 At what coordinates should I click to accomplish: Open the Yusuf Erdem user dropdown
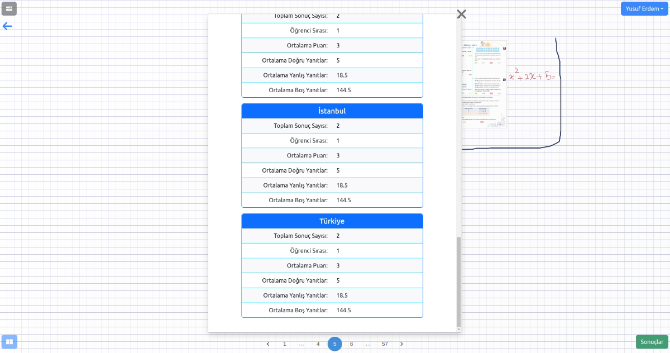pyautogui.click(x=644, y=8)
